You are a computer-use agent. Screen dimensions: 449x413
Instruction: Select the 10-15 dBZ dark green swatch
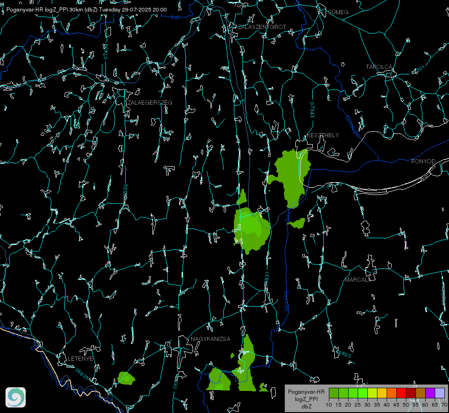(334, 393)
